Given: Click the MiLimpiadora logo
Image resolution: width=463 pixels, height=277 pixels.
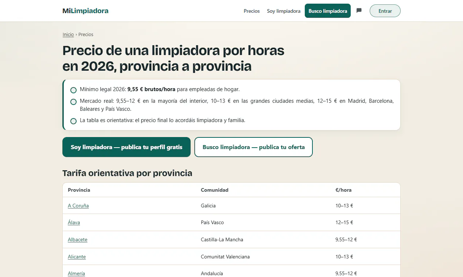Looking at the screenshot, I should click(85, 11).
